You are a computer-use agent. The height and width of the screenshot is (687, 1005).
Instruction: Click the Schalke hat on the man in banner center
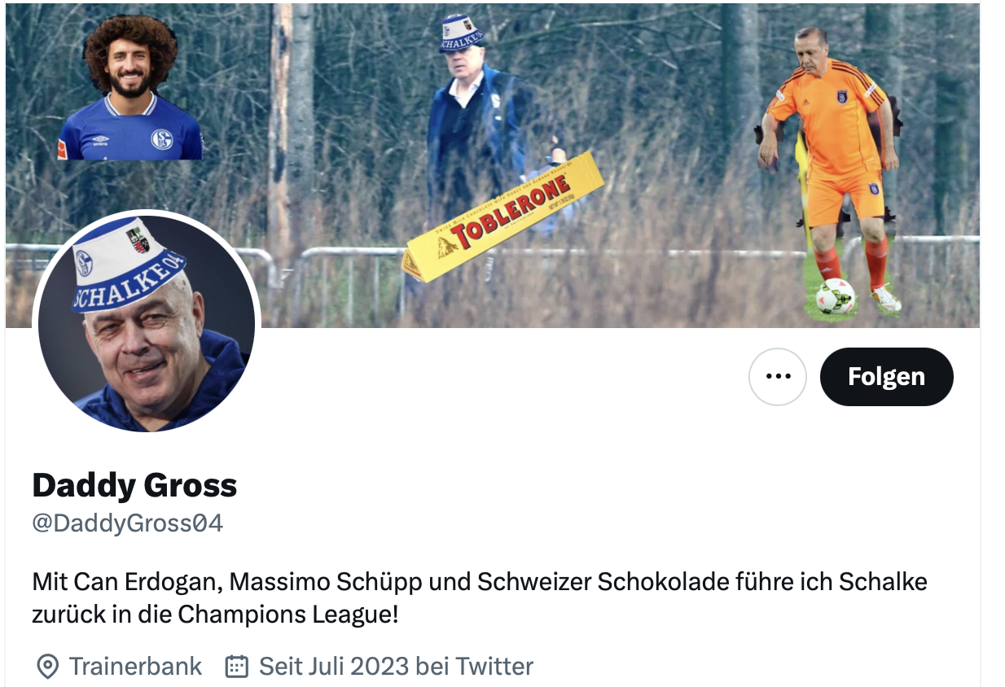pyautogui.click(x=461, y=33)
